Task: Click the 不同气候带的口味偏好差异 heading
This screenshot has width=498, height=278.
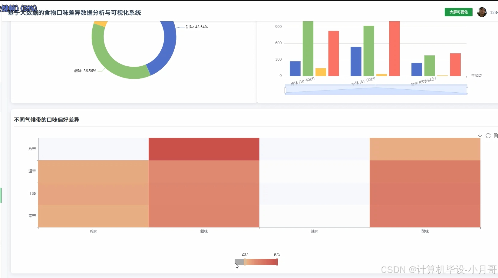Action: [x=47, y=120]
